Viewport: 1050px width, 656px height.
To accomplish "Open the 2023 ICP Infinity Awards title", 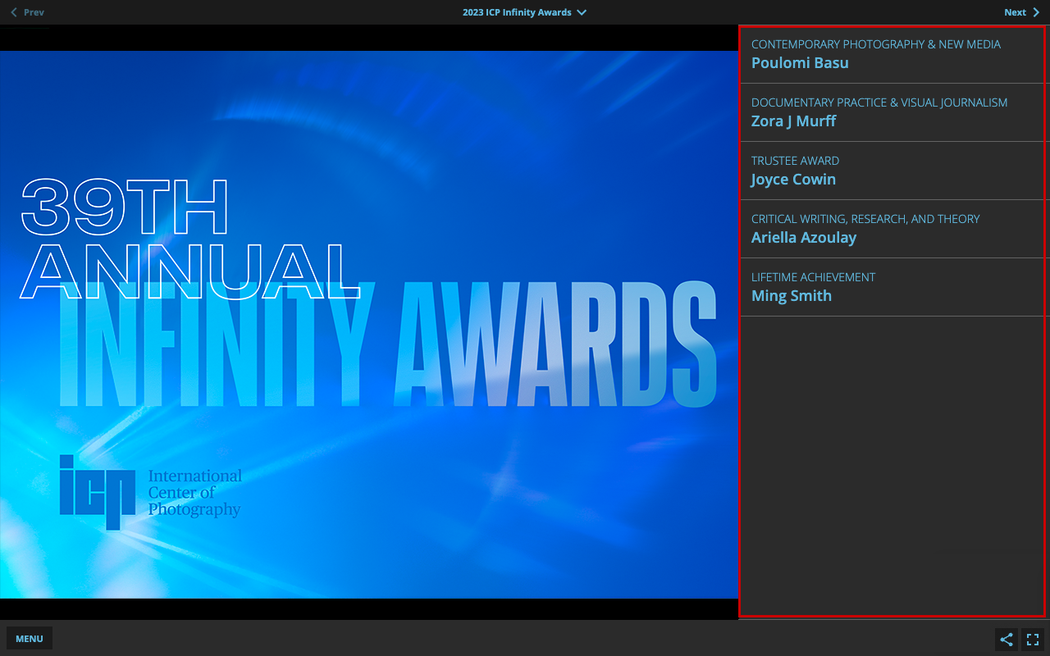I will [517, 12].
